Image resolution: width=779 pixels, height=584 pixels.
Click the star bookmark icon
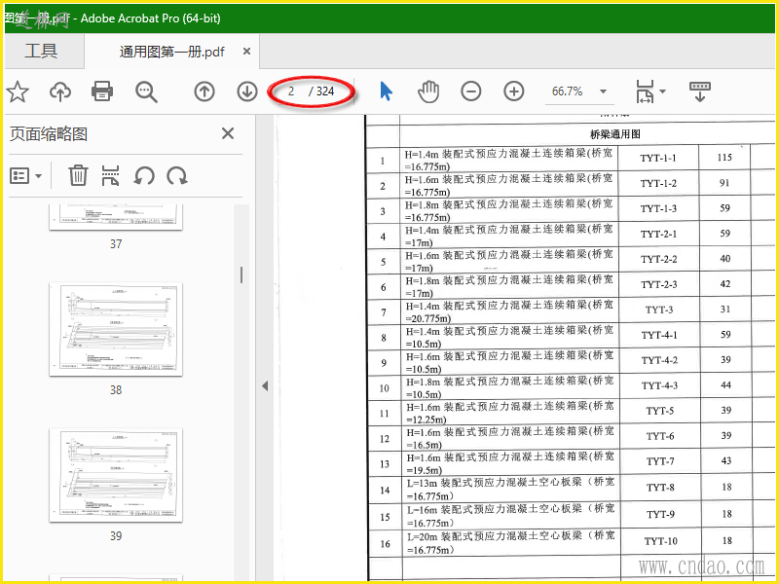point(18,91)
